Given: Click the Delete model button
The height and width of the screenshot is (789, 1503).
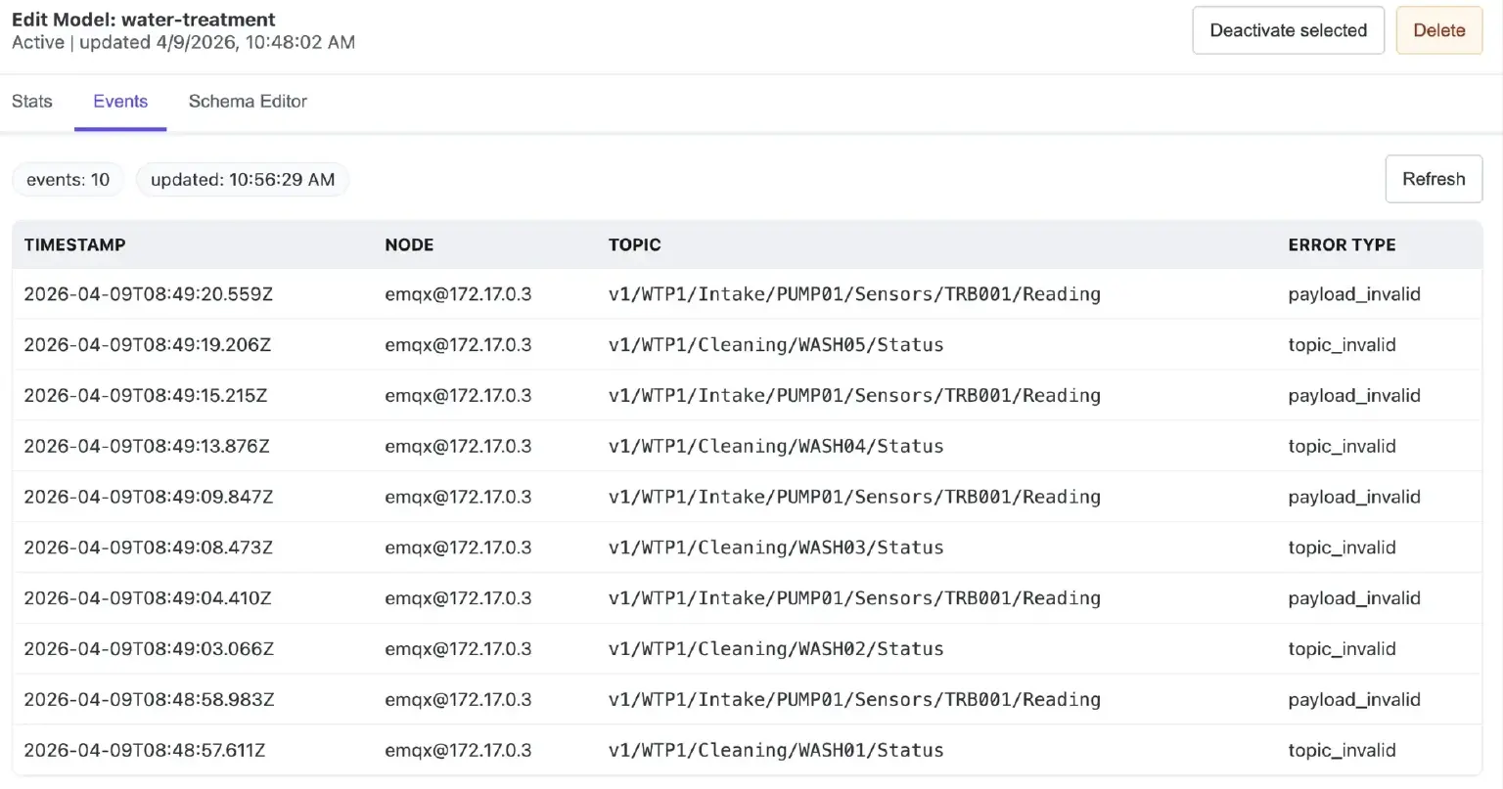Looking at the screenshot, I should tap(1438, 30).
